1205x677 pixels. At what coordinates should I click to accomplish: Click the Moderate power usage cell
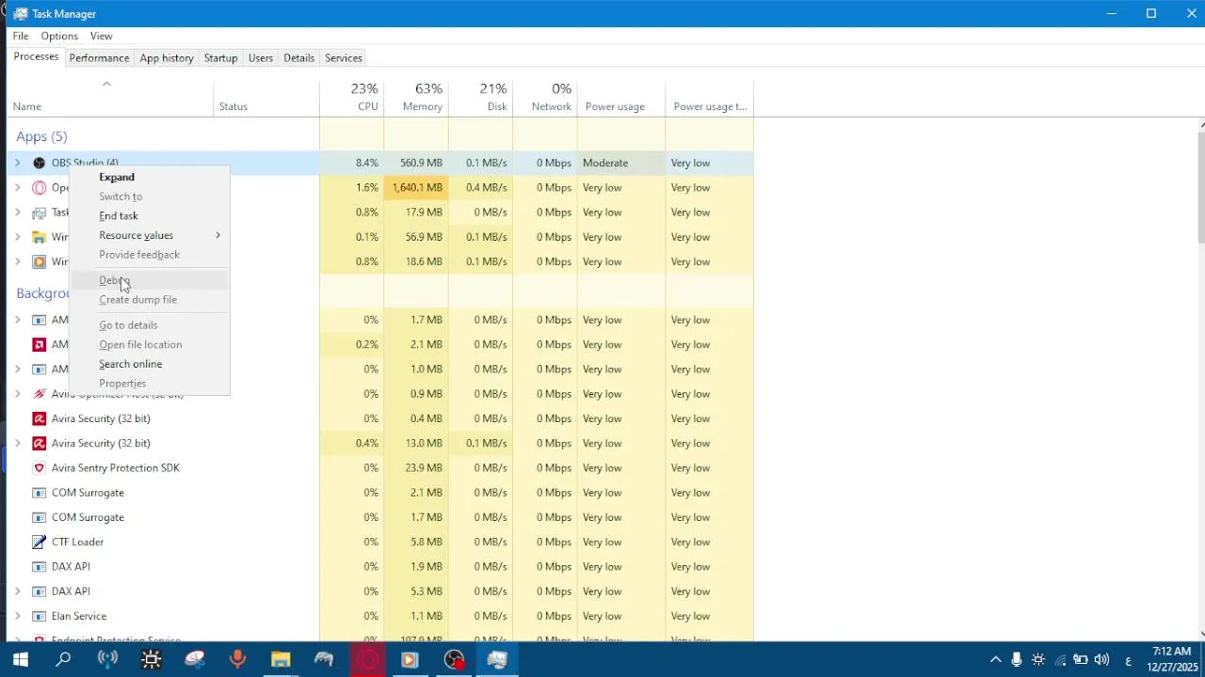point(620,163)
